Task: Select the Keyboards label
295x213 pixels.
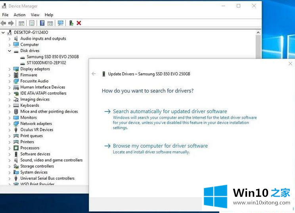Action: coord(30,106)
